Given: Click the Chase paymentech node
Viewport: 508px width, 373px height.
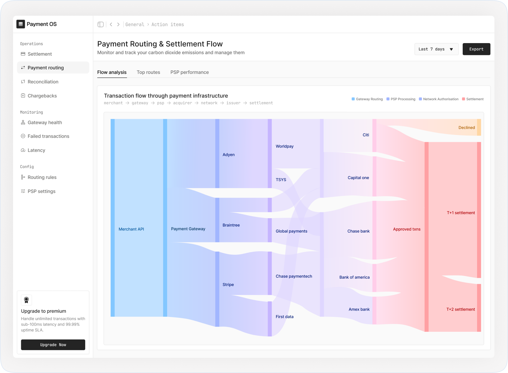Looking at the screenshot, I should (x=294, y=276).
